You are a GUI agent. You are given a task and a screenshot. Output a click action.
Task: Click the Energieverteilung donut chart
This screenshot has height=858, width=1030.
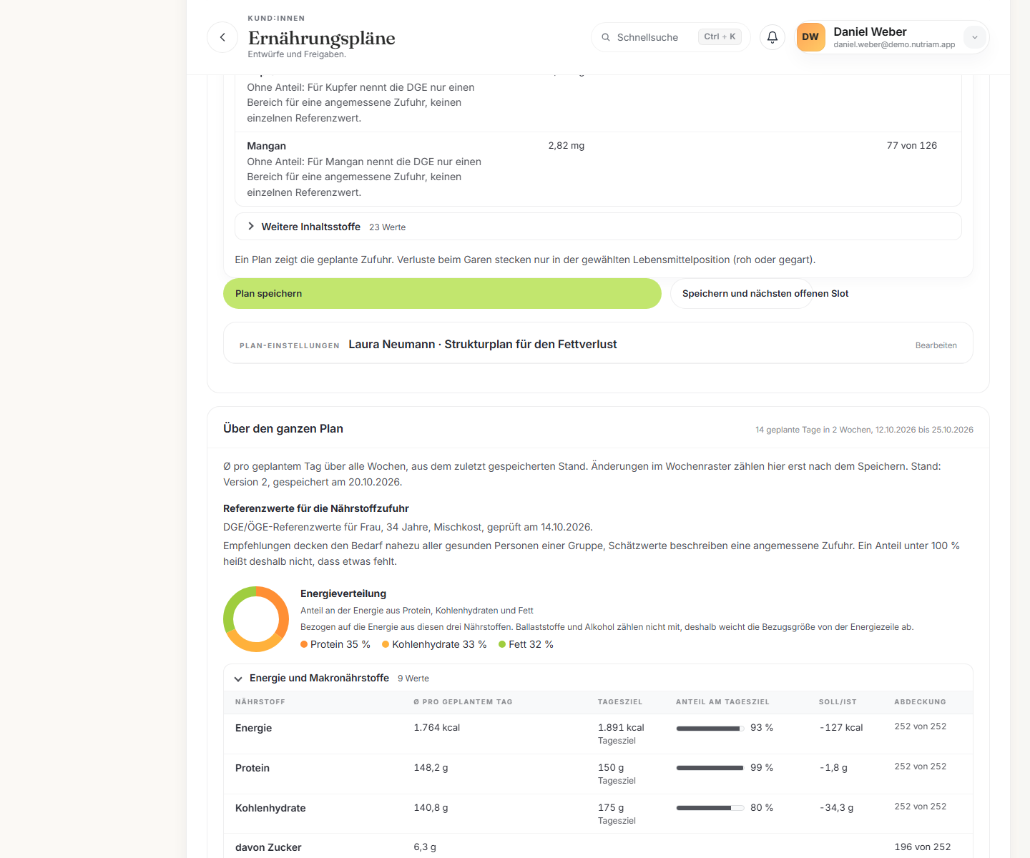(x=256, y=619)
